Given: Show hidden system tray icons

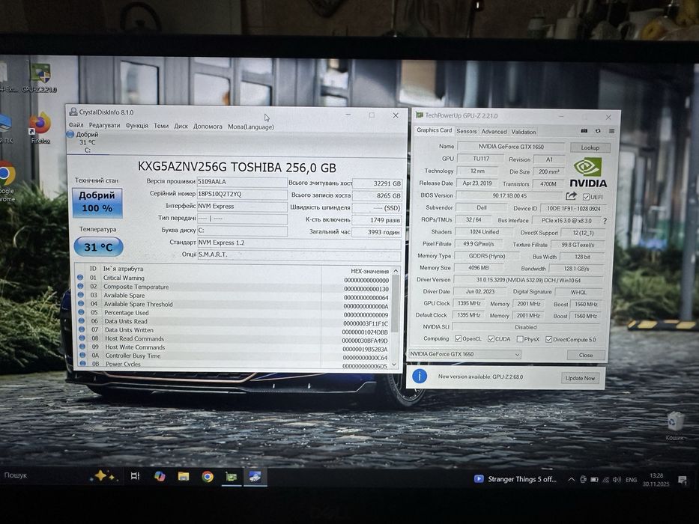Looking at the screenshot, I should (571, 479).
